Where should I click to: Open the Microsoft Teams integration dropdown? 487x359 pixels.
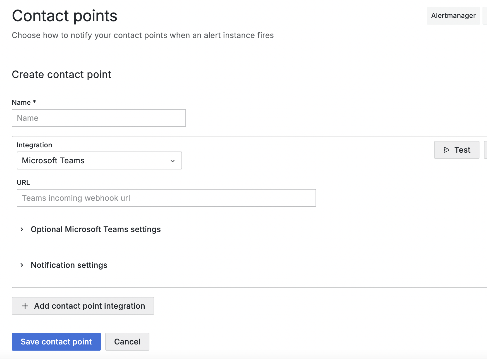click(x=99, y=160)
